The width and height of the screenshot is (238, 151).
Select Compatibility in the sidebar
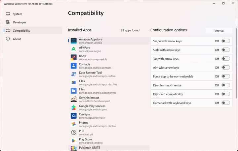(33, 31)
